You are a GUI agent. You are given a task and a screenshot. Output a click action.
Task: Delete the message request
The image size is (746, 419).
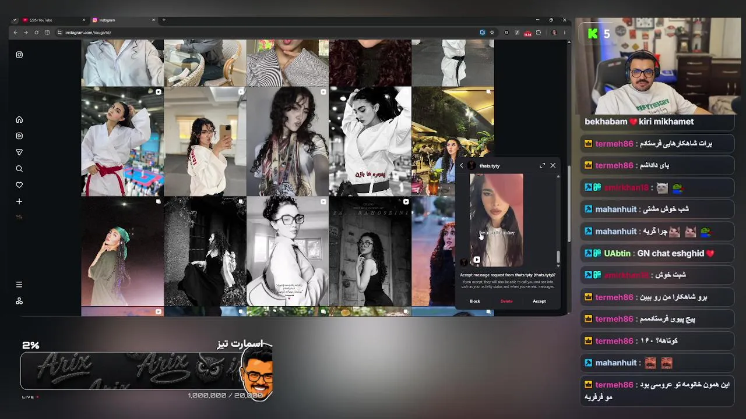pos(506,301)
